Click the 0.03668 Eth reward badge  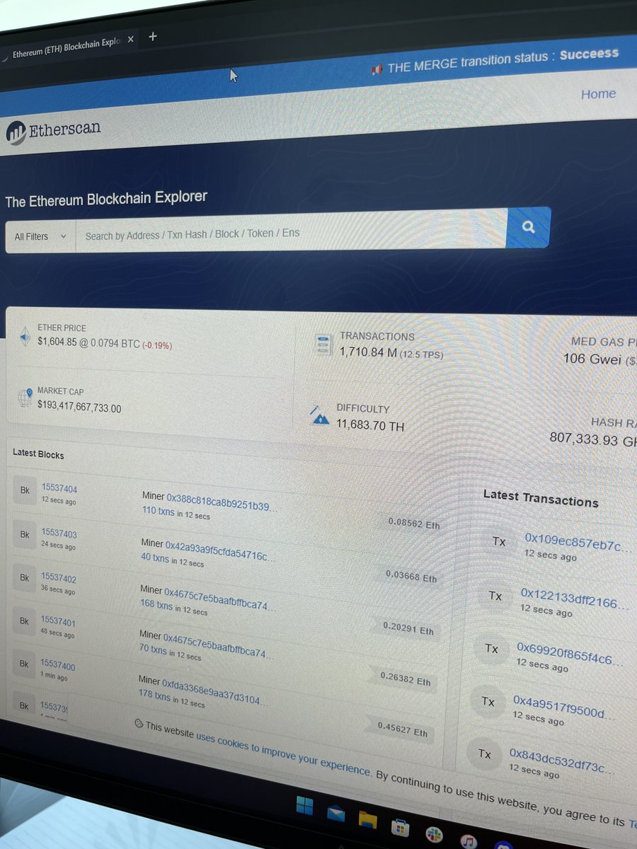[412, 577]
